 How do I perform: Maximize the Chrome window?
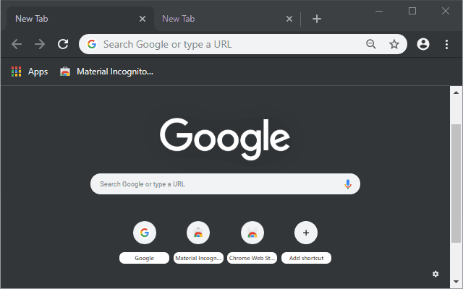coord(412,12)
